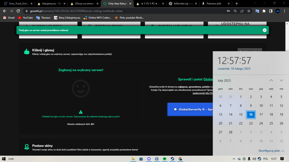Open the Windows Start menu
The image size is (289, 162).
(4, 159)
